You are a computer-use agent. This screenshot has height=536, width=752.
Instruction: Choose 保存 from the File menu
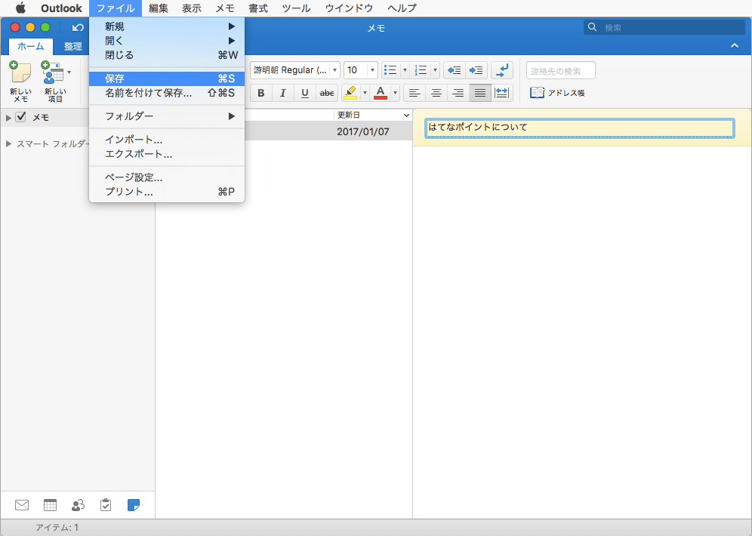pyautogui.click(x=167, y=79)
